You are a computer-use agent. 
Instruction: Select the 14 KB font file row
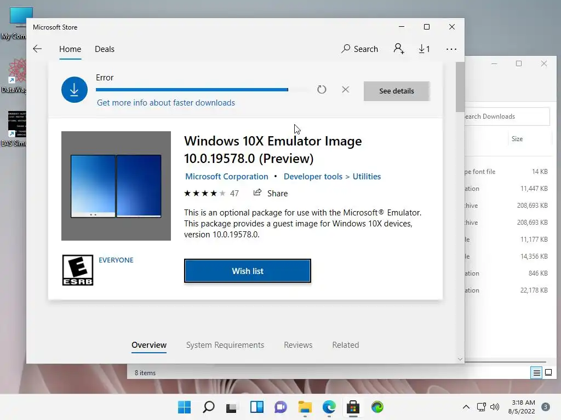tap(507, 171)
